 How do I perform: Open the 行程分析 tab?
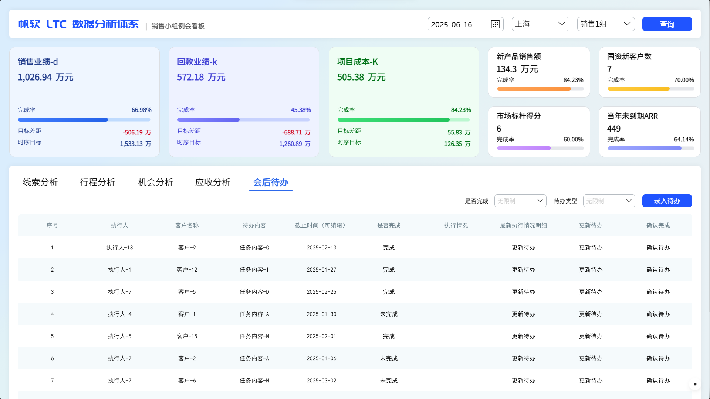coord(97,183)
